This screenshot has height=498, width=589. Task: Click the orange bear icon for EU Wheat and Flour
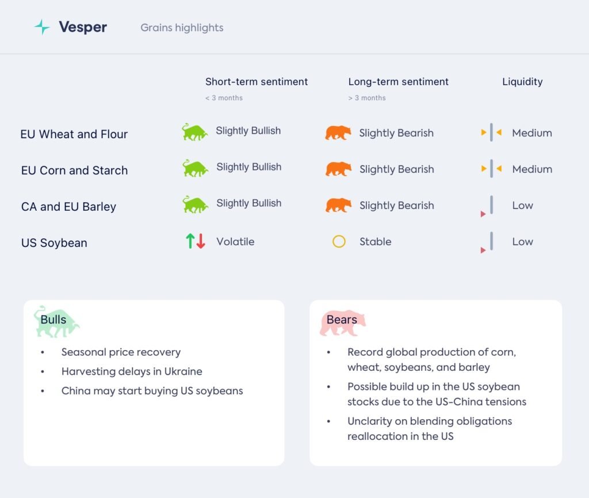(338, 133)
